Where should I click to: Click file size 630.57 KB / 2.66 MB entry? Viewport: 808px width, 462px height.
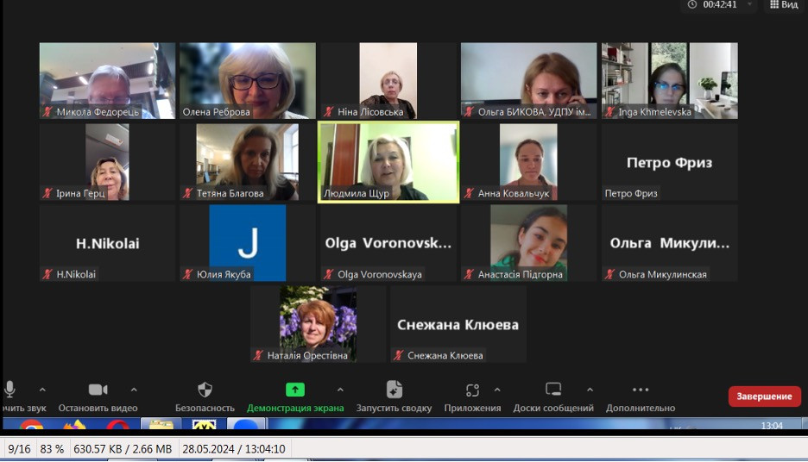point(123,449)
